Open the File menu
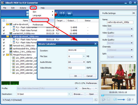 coord(5,8)
